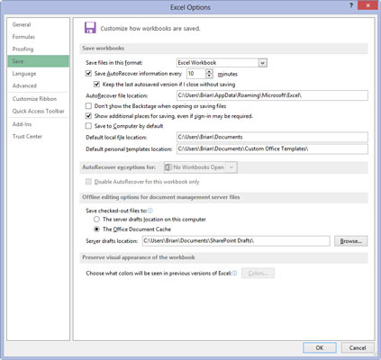This screenshot has height=360, width=381.
Task: Uncheck Keep the last autosaved version
Action: click(96, 85)
